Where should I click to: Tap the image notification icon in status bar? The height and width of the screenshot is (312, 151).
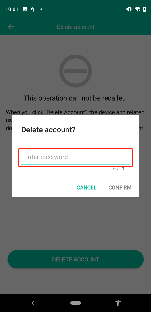25,9
